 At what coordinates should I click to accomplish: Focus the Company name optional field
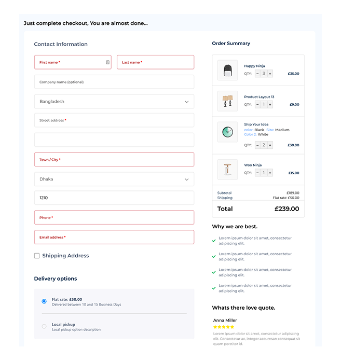[114, 82]
